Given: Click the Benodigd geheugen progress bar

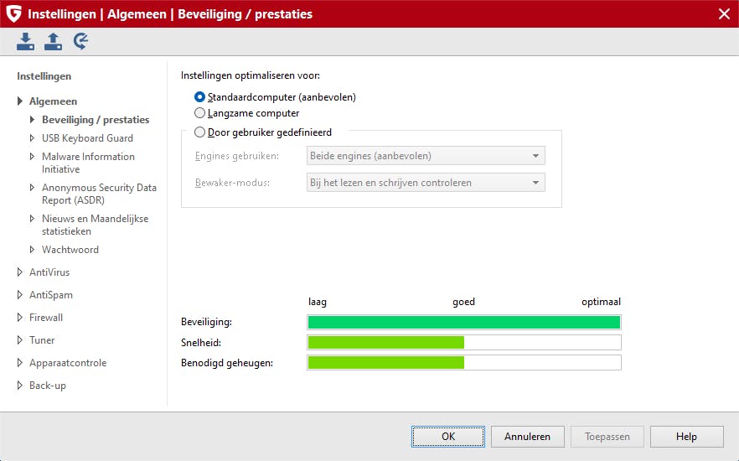Looking at the screenshot, I should coord(464,363).
